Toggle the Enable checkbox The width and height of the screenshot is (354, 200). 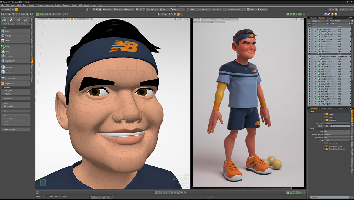click(327, 114)
